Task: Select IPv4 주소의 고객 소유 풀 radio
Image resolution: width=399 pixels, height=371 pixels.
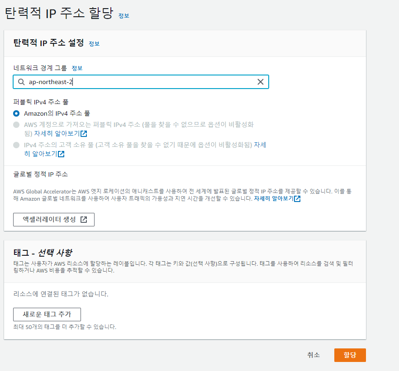Action: (x=16, y=145)
